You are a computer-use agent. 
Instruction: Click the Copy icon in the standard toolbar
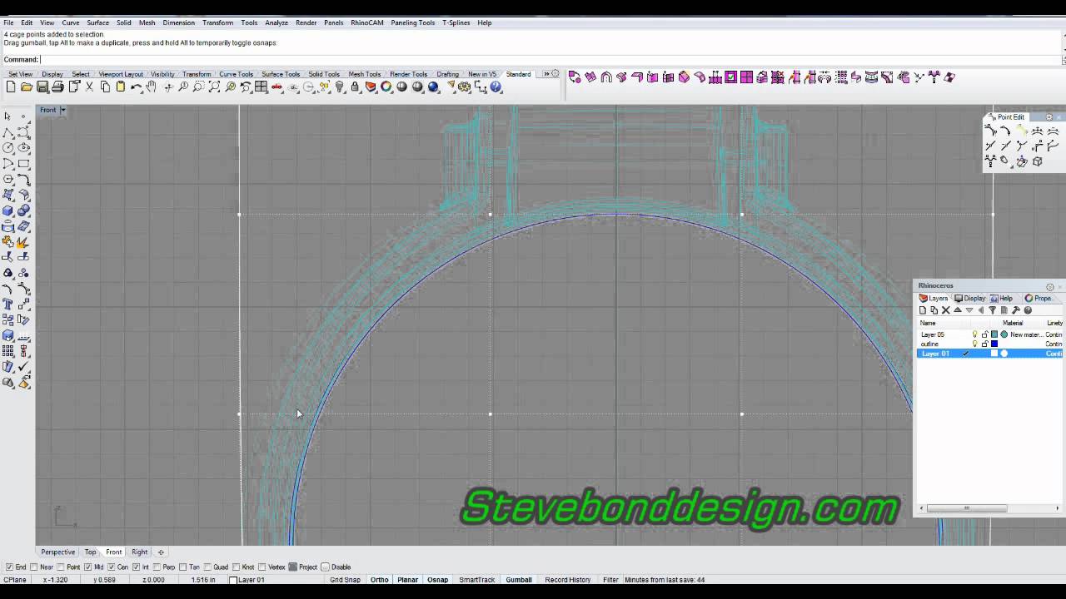coord(105,87)
